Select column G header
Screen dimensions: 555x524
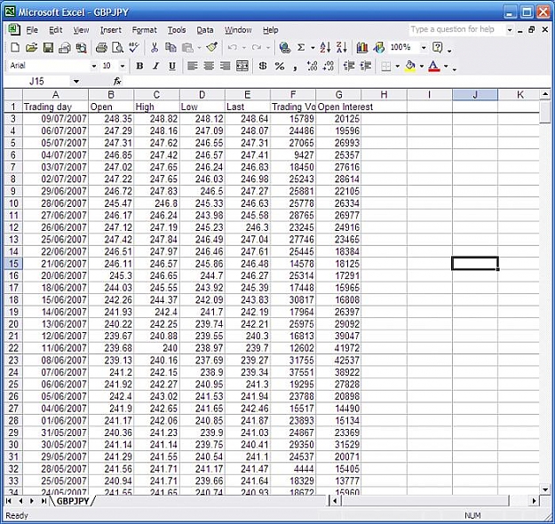tap(338, 95)
